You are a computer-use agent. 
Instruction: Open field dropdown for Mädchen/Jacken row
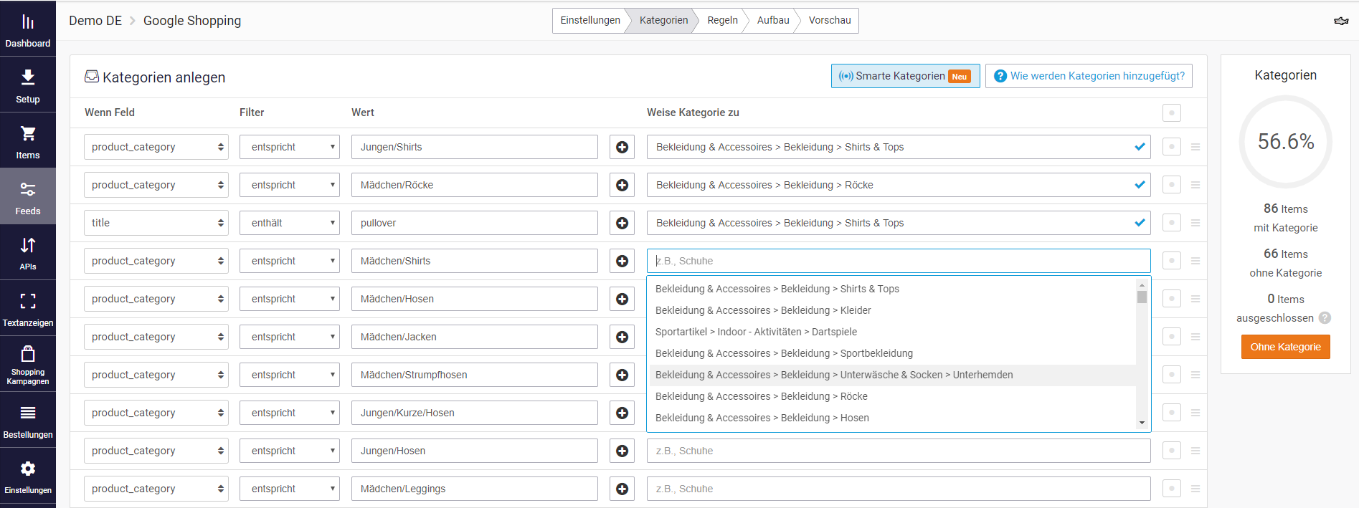(x=156, y=337)
